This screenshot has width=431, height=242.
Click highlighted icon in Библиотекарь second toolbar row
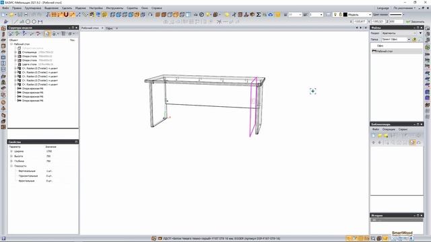(x=412, y=142)
